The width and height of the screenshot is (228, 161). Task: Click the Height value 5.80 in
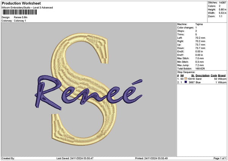tap(222, 9)
